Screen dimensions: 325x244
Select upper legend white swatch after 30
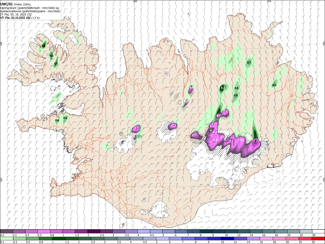[318, 232]
